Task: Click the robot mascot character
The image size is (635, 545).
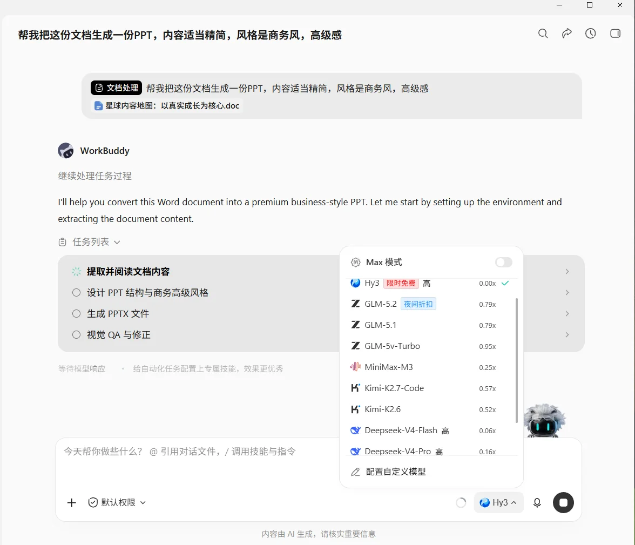Action: (x=544, y=421)
